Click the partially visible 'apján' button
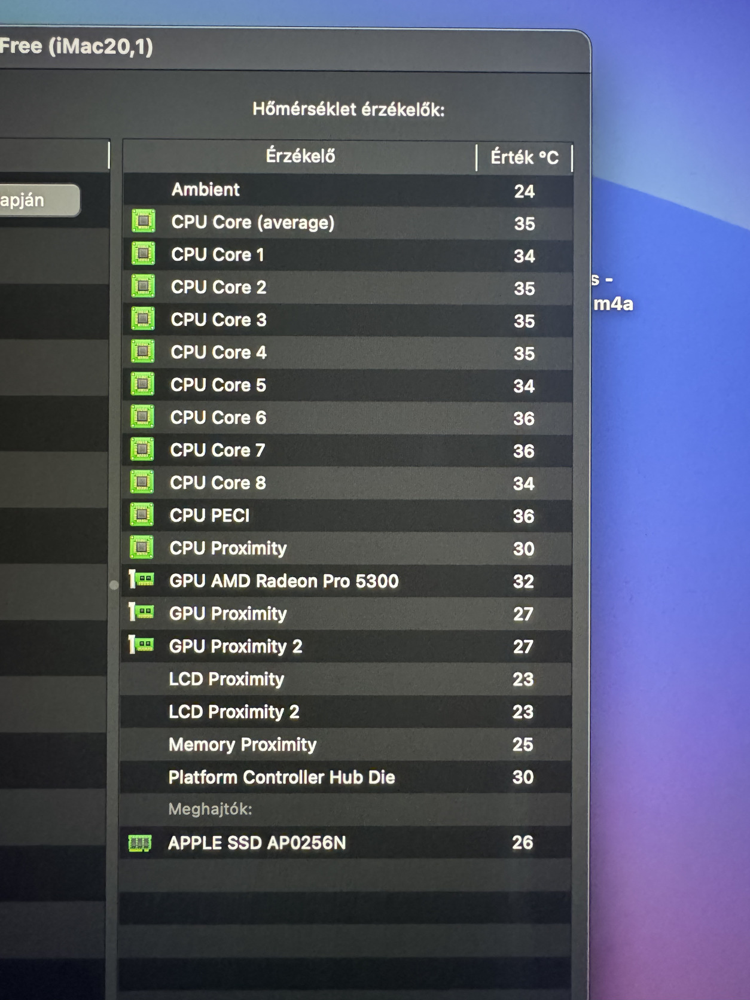Viewport: 750px width, 1000px height. pos(39,200)
